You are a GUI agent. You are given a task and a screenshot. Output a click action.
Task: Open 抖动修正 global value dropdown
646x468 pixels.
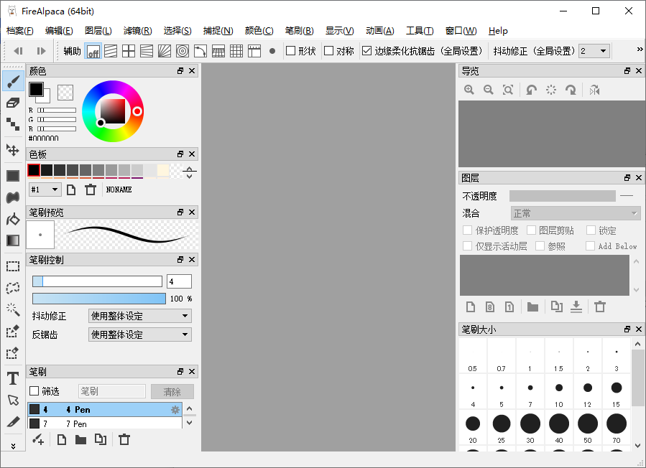point(594,51)
